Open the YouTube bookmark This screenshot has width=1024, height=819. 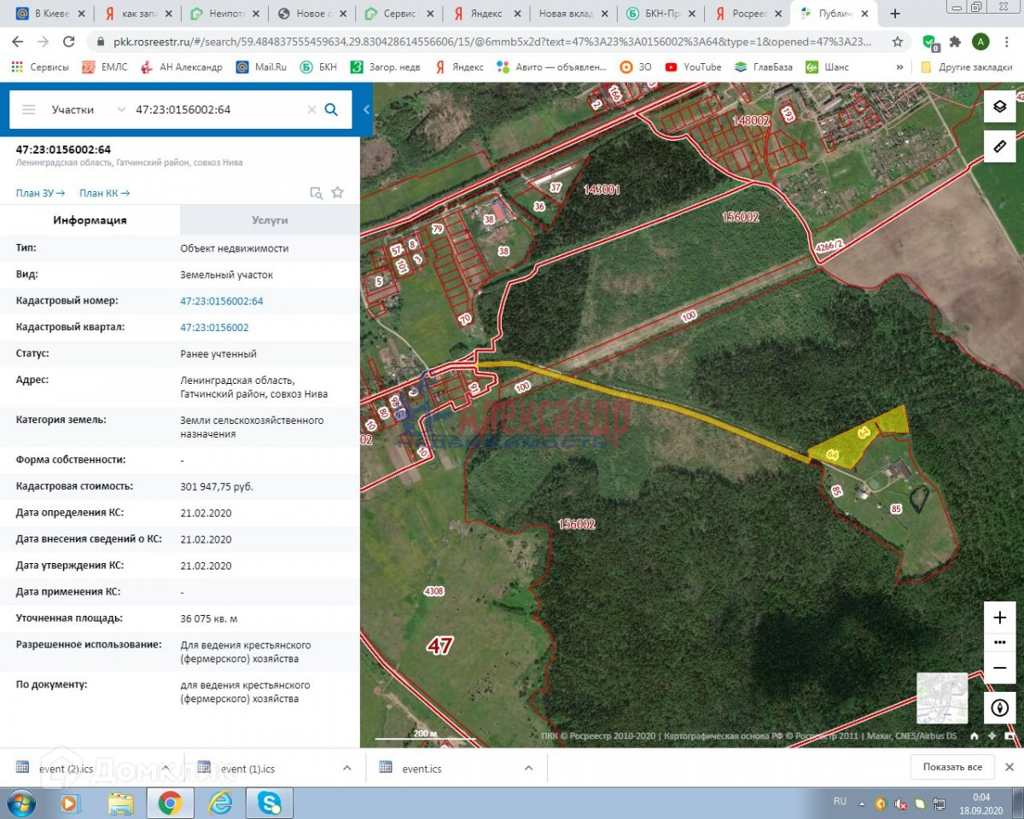pos(694,67)
